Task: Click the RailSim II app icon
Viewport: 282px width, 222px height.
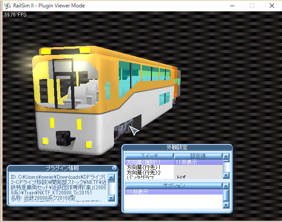Action: click(x=7, y=6)
